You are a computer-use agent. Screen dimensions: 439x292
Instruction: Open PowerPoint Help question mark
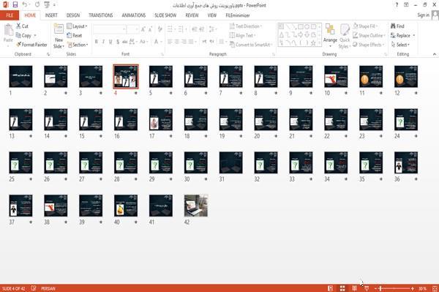pos(397,5)
